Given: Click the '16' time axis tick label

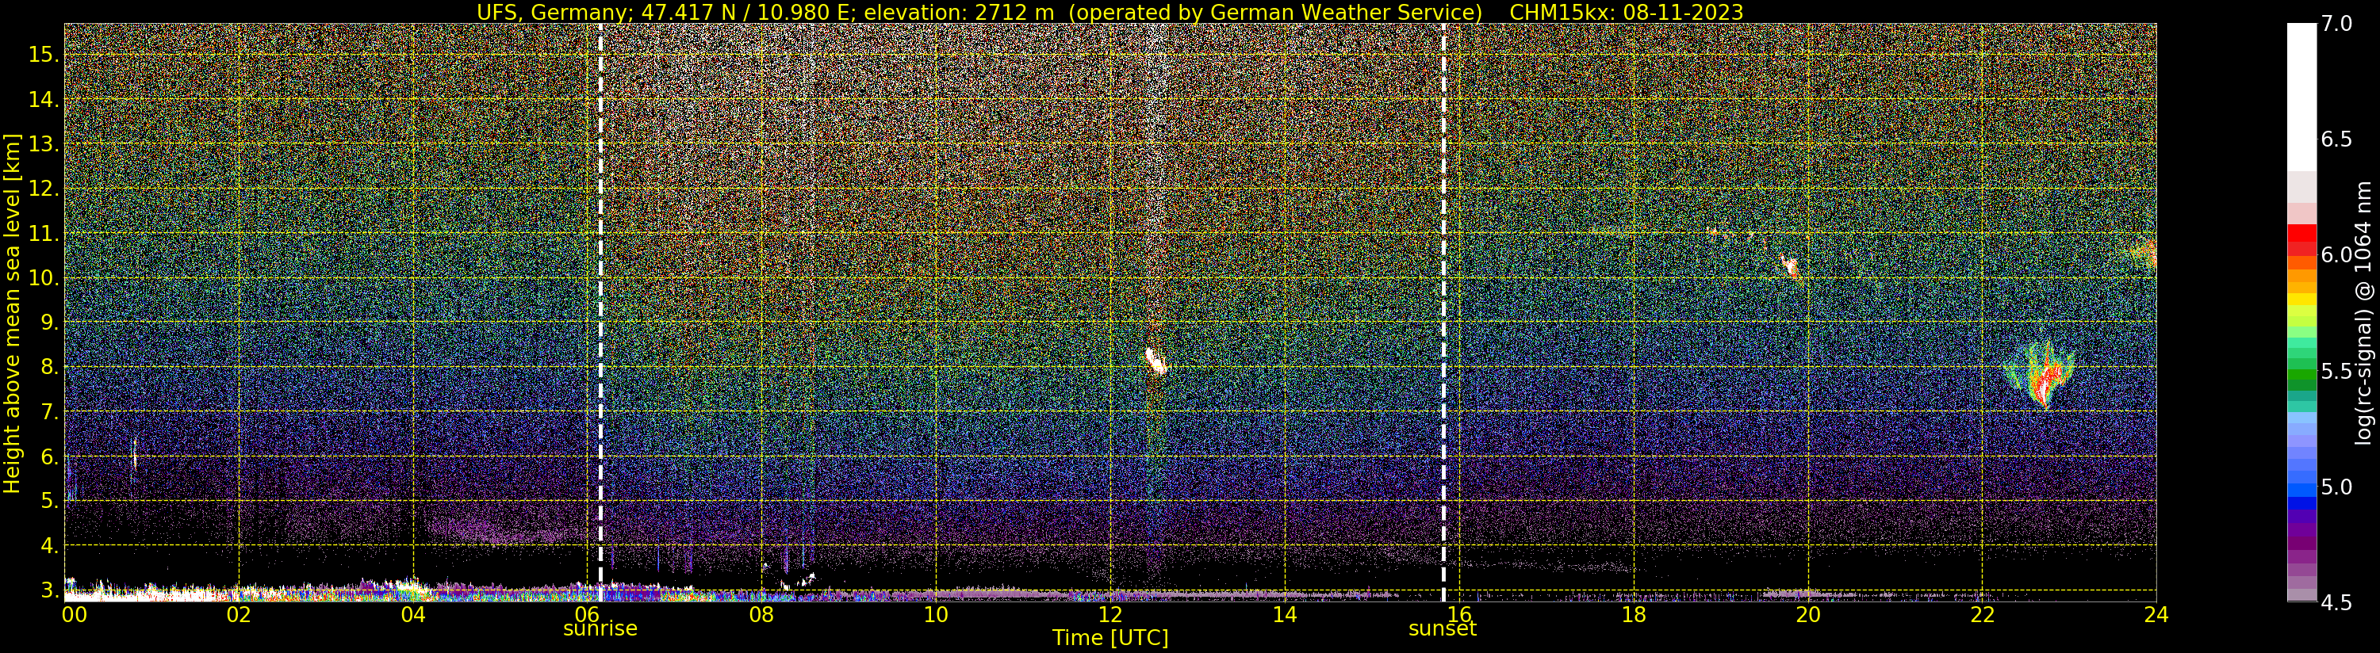Looking at the screenshot, I should click(x=1459, y=614).
